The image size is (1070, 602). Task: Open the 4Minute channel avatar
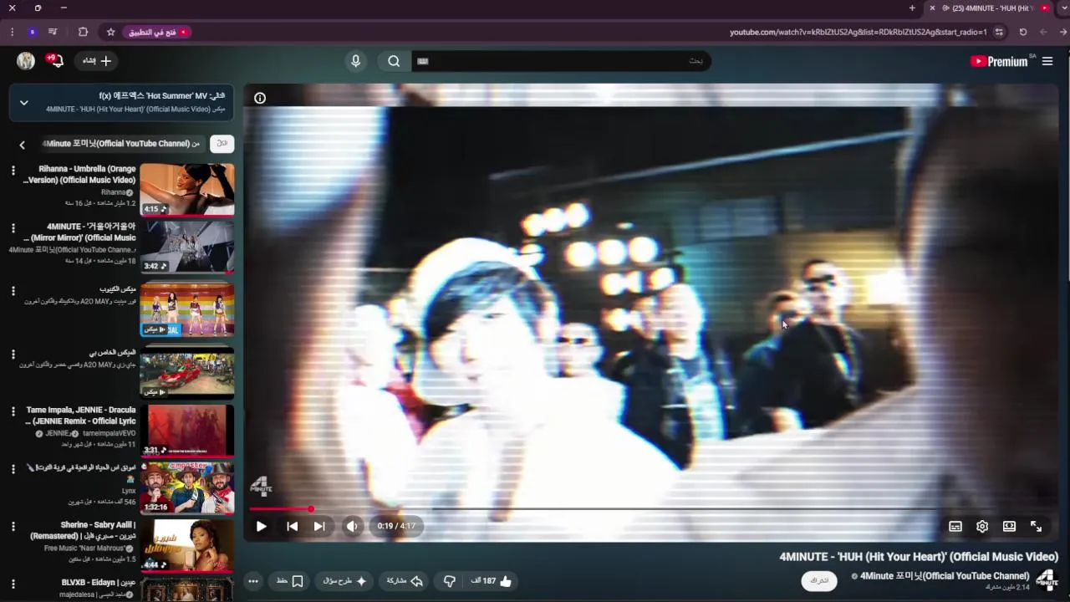coord(1047,580)
